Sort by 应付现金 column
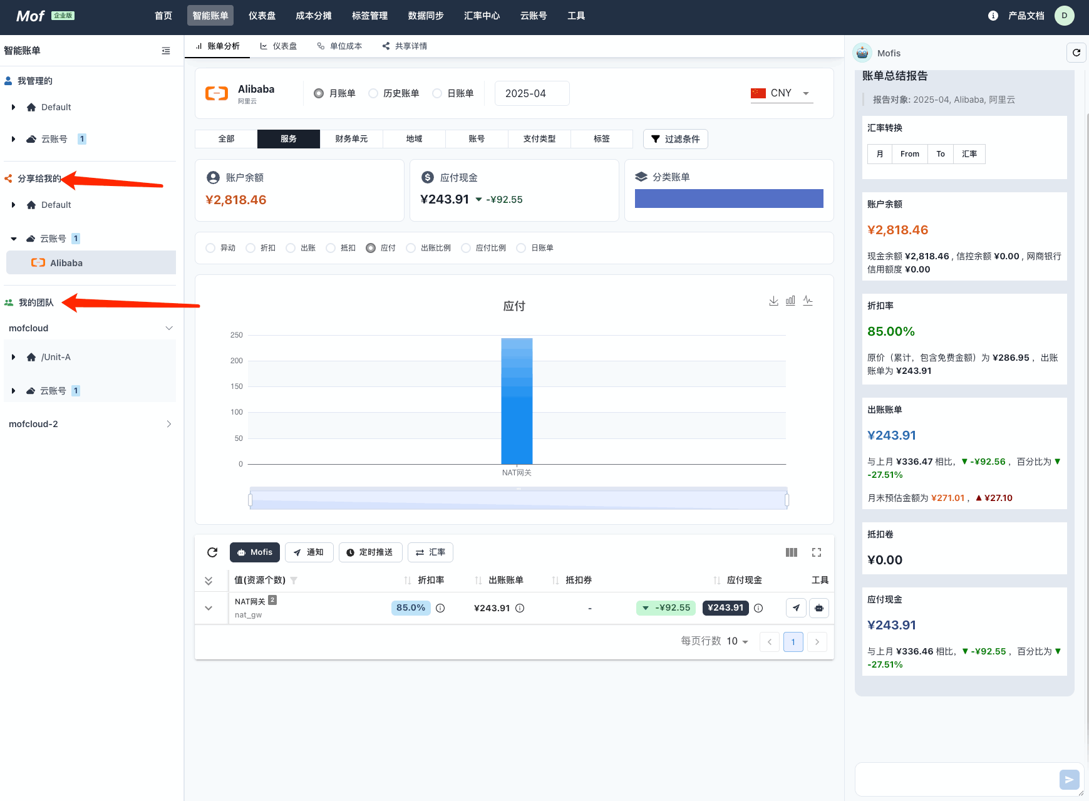The image size is (1089, 801). (x=717, y=581)
